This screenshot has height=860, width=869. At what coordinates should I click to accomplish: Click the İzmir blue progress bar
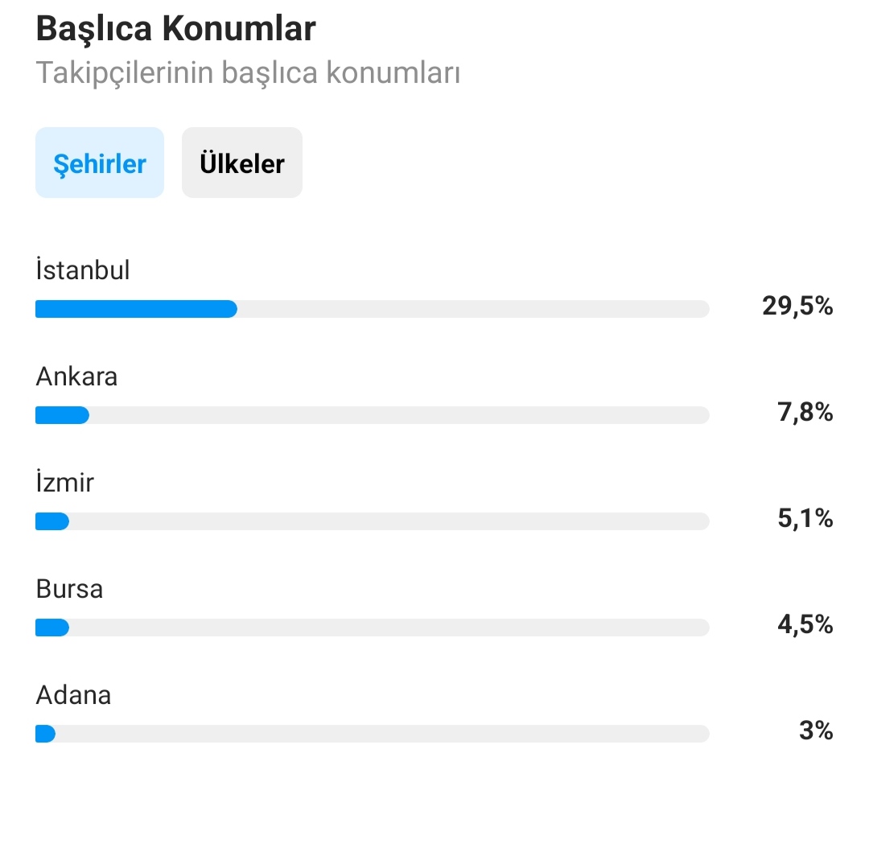52,521
